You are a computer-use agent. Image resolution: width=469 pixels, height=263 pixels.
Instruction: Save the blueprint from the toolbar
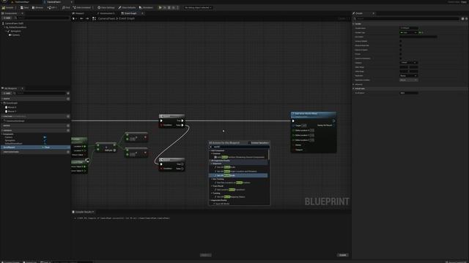[x=25, y=7]
